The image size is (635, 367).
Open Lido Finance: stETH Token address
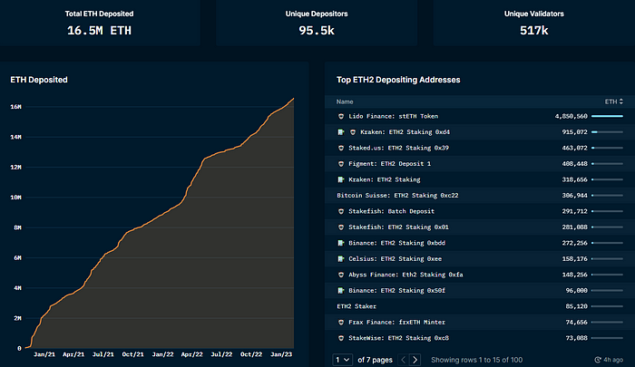(x=393, y=116)
